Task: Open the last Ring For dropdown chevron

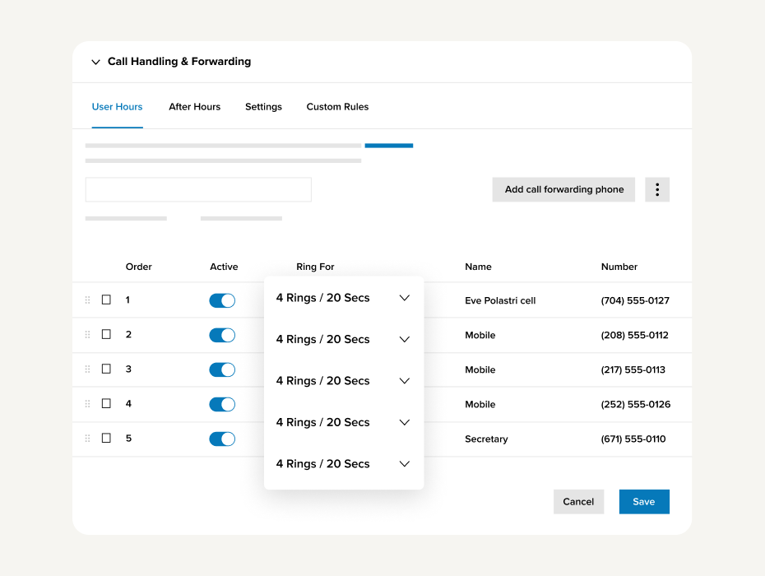Action: pos(404,464)
